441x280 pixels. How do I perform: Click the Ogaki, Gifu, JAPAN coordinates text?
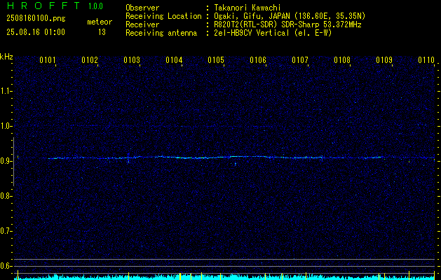[x=290, y=16]
